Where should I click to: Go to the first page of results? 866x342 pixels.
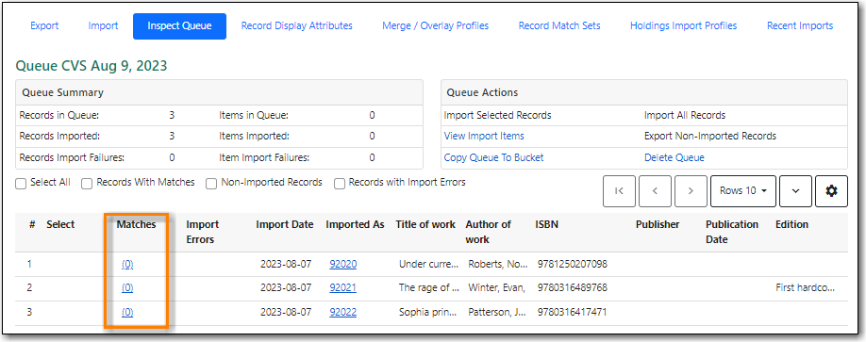click(619, 191)
